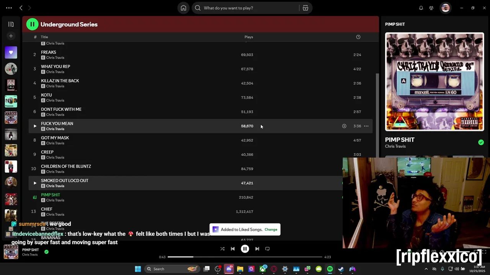Viewport: 490px width, 275px height.
Task: Open the profile avatar menu
Action: click(445, 8)
